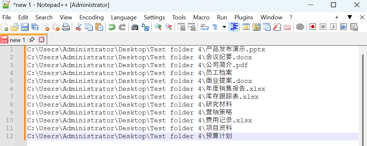
Task: Click line number 8 in margin
Action: (12, 105)
